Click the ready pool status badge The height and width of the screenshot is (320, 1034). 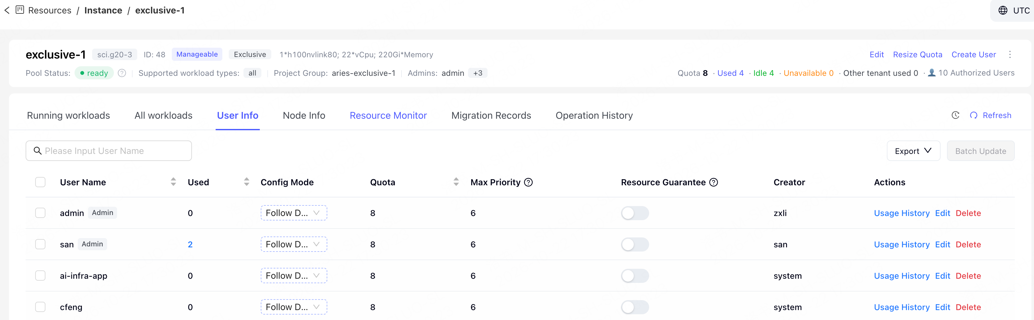[94, 73]
